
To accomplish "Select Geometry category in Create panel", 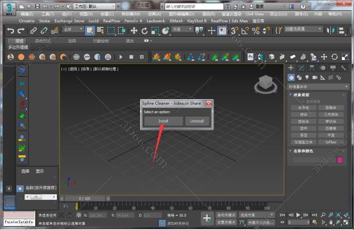I will click(291, 78).
